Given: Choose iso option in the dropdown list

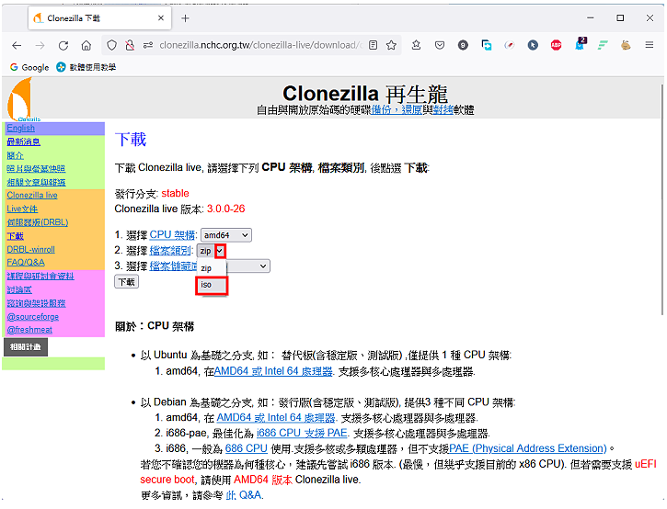Looking at the screenshot, I should pyautogui.click(x=212, y=285).
